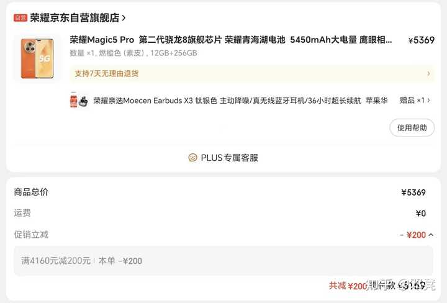Expand the store chevron next to 旗舰店
This screenshot has width=447, height=303.
(x=124, y=18)
